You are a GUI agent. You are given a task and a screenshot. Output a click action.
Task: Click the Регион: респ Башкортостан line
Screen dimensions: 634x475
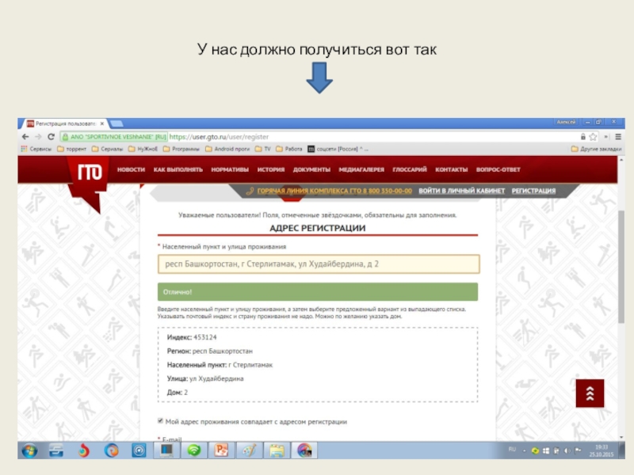pos(210,351)
